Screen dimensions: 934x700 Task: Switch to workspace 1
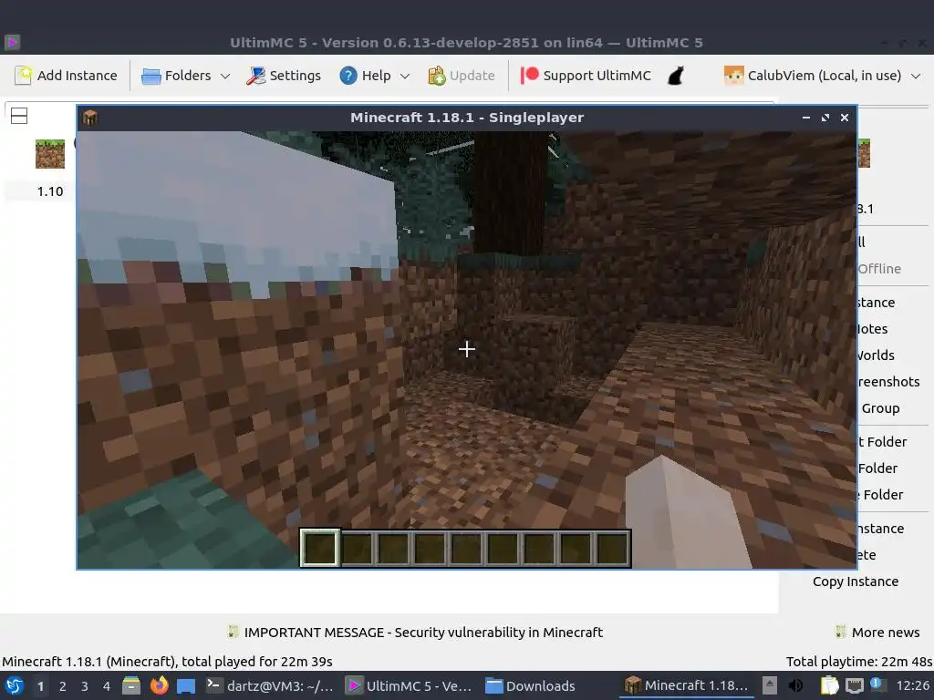point(40,686)
